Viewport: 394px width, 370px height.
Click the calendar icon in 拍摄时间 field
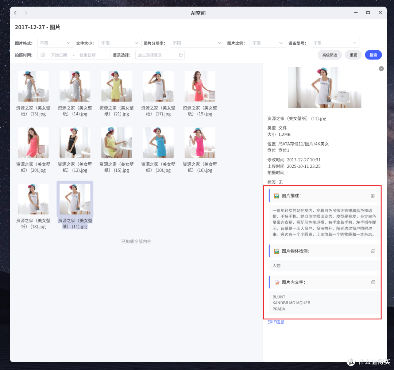pyautogui.click(x=43, y=55)
